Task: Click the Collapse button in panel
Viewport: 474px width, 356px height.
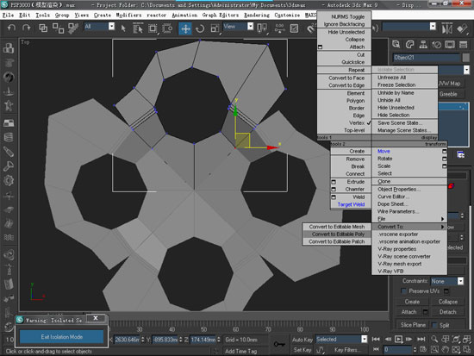Action: (x=447, y=302)
